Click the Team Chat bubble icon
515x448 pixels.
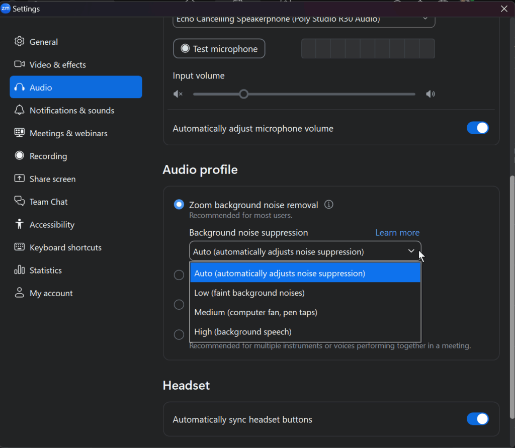coord(20,202)
